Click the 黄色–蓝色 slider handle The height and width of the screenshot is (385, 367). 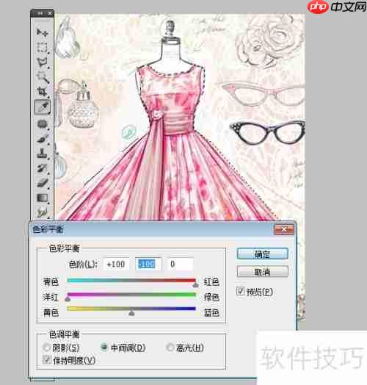(131, 313)
